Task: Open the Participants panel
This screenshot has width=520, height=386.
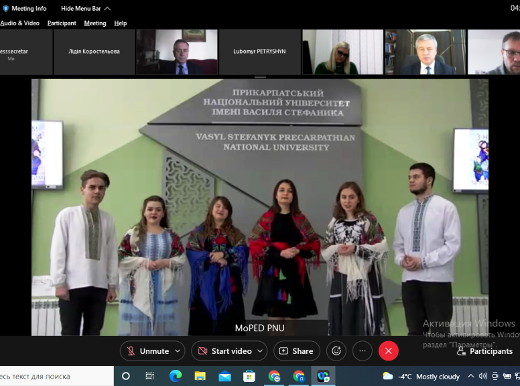Action: [484, 351]
